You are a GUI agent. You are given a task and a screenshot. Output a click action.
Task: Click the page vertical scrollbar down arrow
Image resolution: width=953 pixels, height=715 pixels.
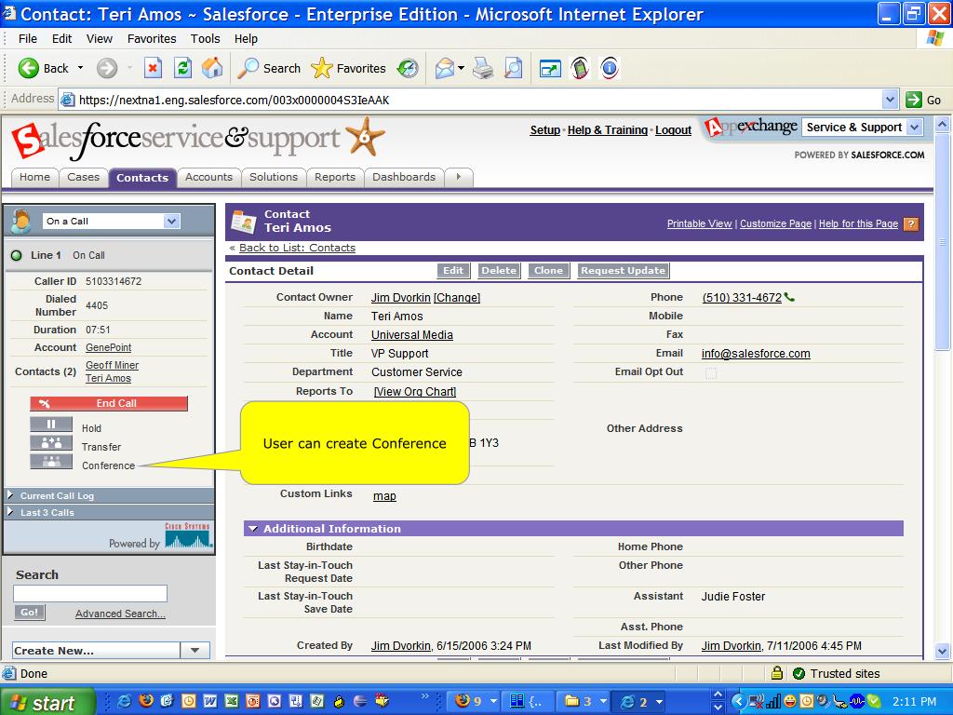(x=942, y=651)
